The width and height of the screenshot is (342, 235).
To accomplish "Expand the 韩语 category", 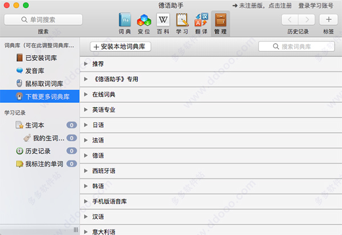I will 86,186.
